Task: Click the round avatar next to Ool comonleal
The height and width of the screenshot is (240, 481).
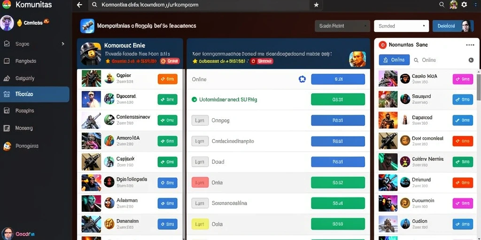Action: 405,141
